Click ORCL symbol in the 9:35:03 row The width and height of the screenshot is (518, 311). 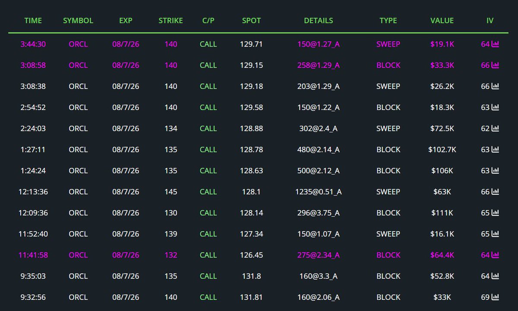pos(78,276)
